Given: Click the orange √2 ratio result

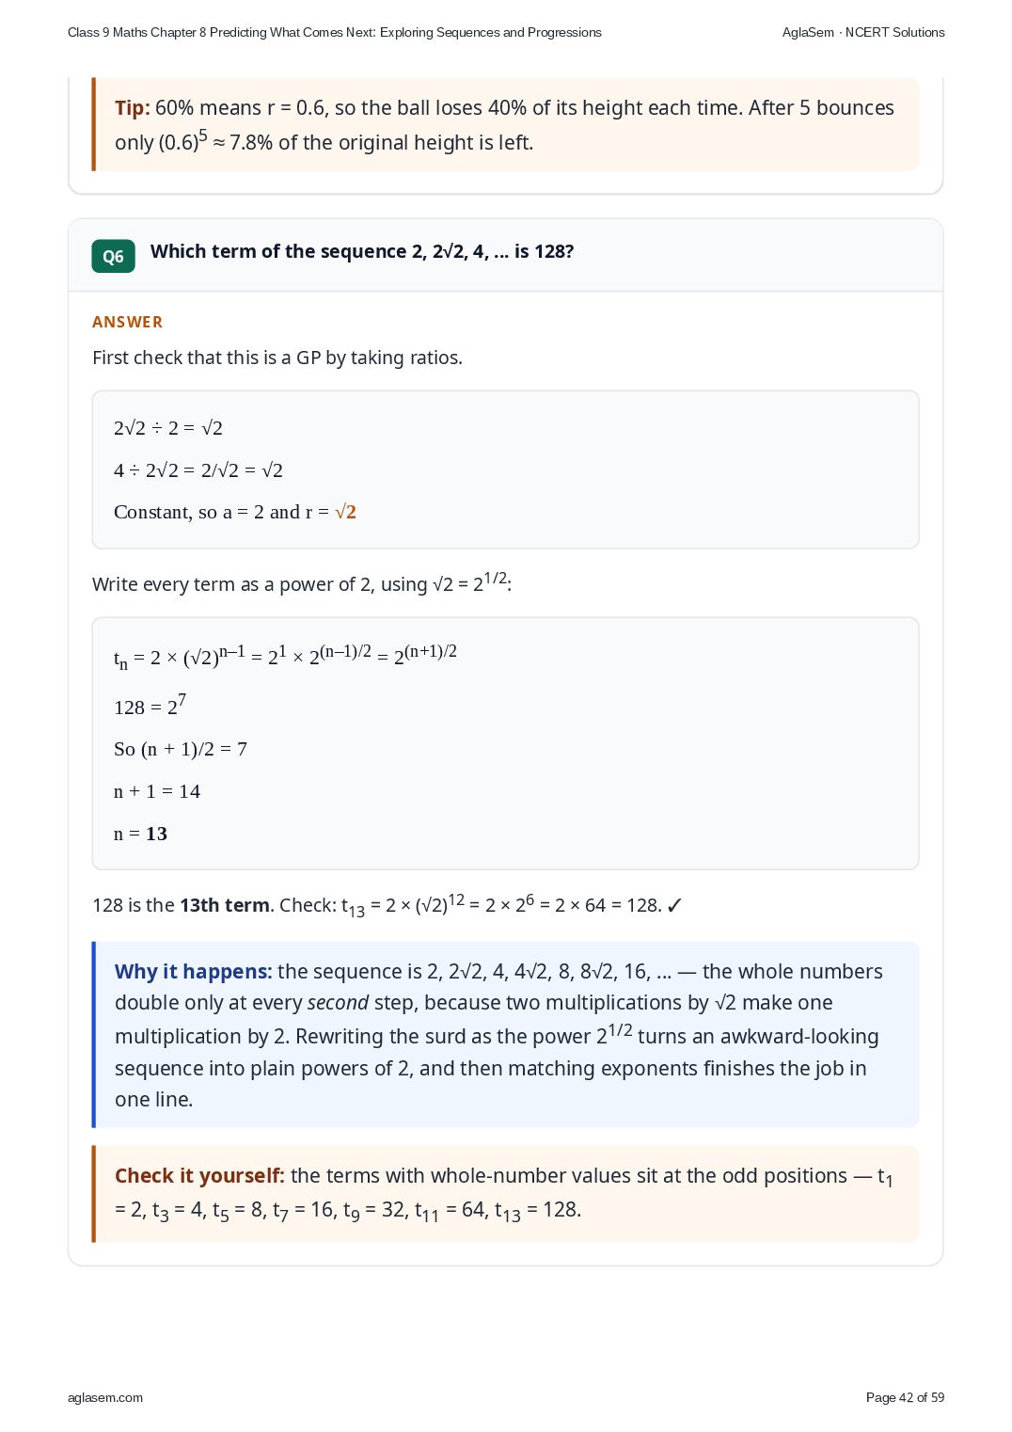Looking at the screenshot, I should pos(345,512).
